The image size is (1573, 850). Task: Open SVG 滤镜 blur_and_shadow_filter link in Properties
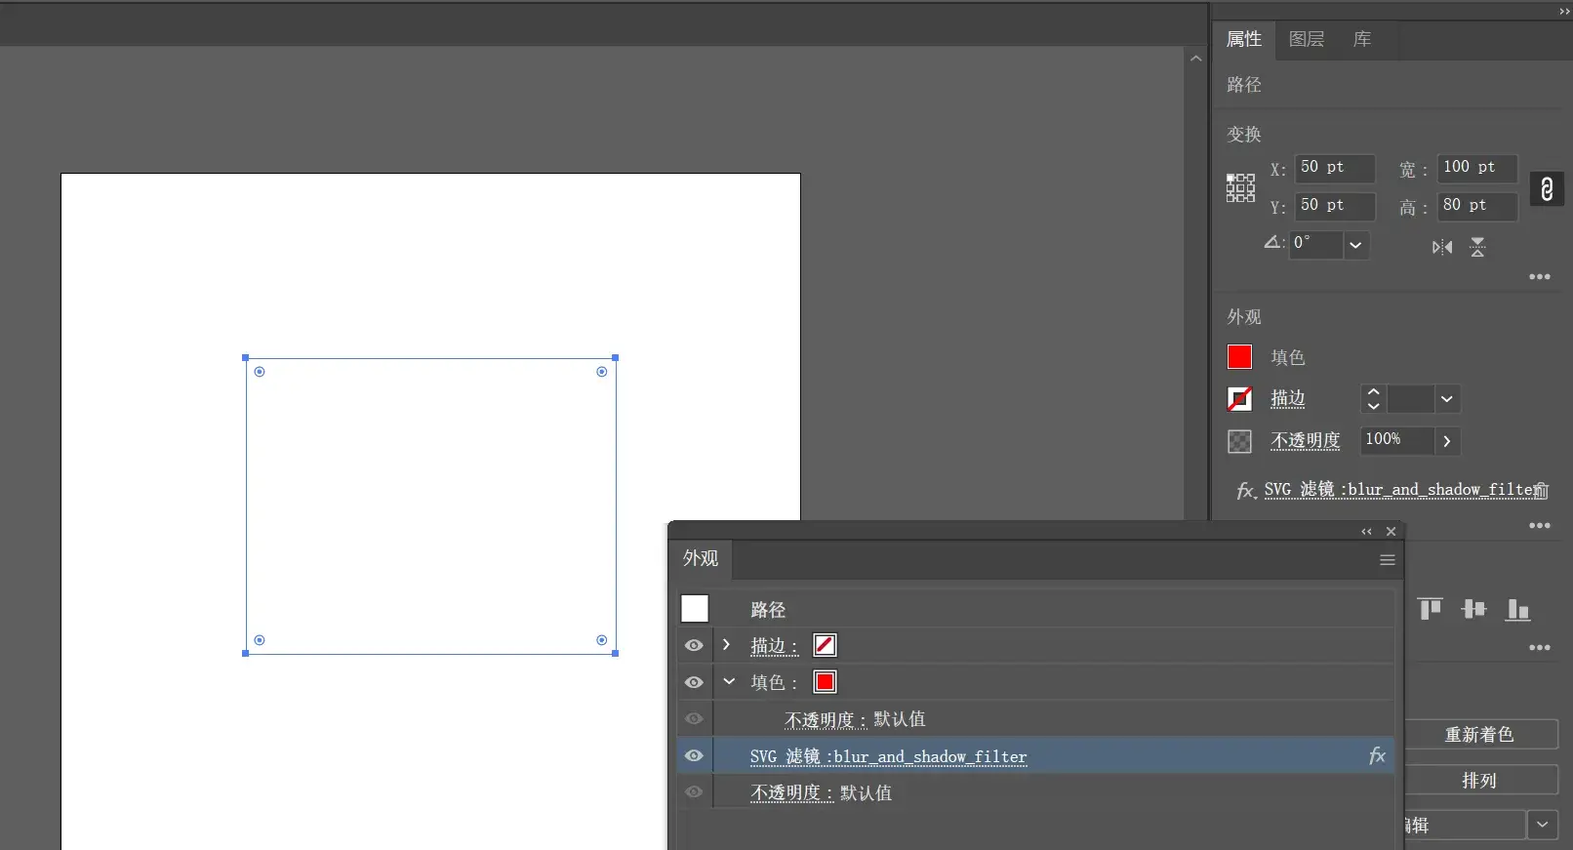(x=1401, y=490)
